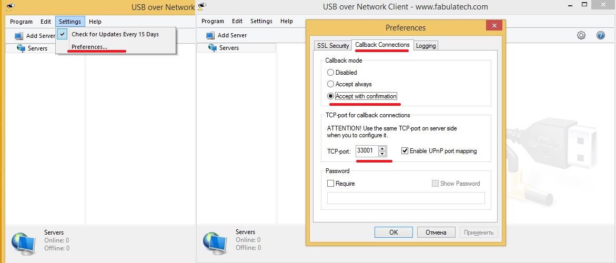Click Add Server icon in left window
The height and width of the screenshot is (263, 616).
(x=19, y=36)
